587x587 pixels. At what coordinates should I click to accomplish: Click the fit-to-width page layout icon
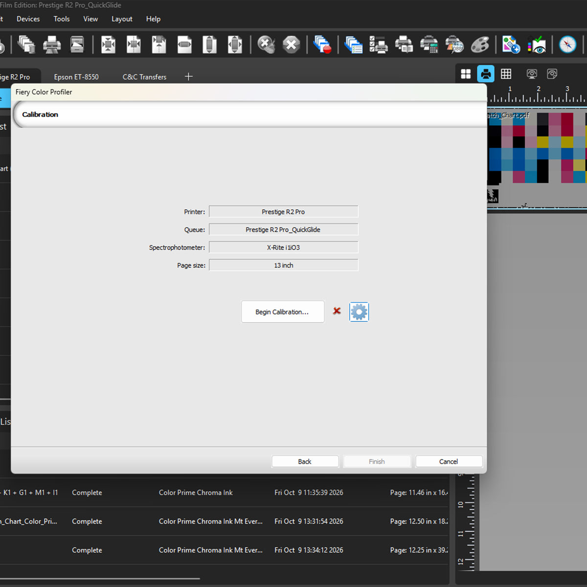184,45
